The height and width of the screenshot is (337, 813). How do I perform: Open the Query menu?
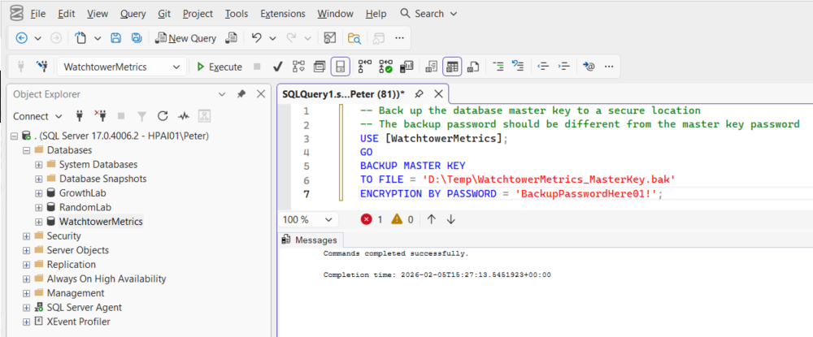tap(133, 14)
